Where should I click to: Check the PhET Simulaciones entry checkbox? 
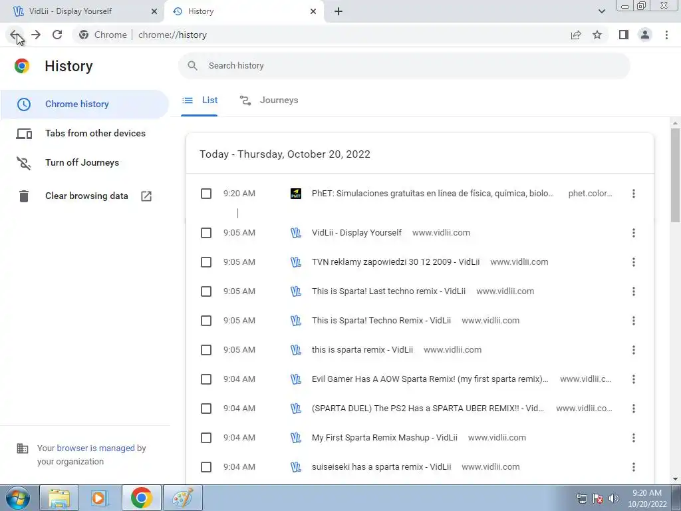(206, 194)
